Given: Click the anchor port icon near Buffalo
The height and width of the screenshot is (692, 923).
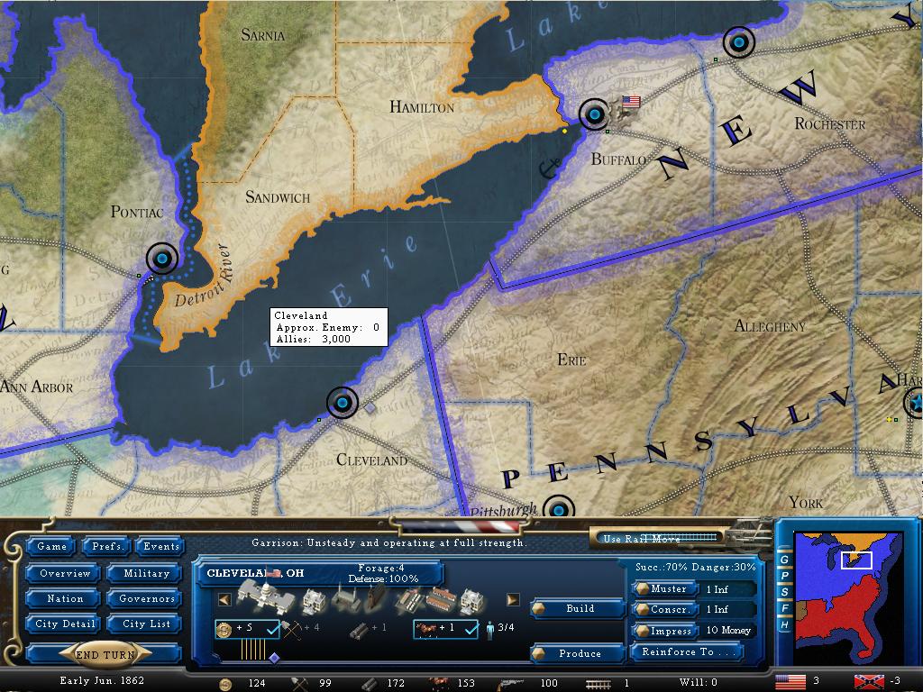Looking at the screenshot, I should click(550, 168).
